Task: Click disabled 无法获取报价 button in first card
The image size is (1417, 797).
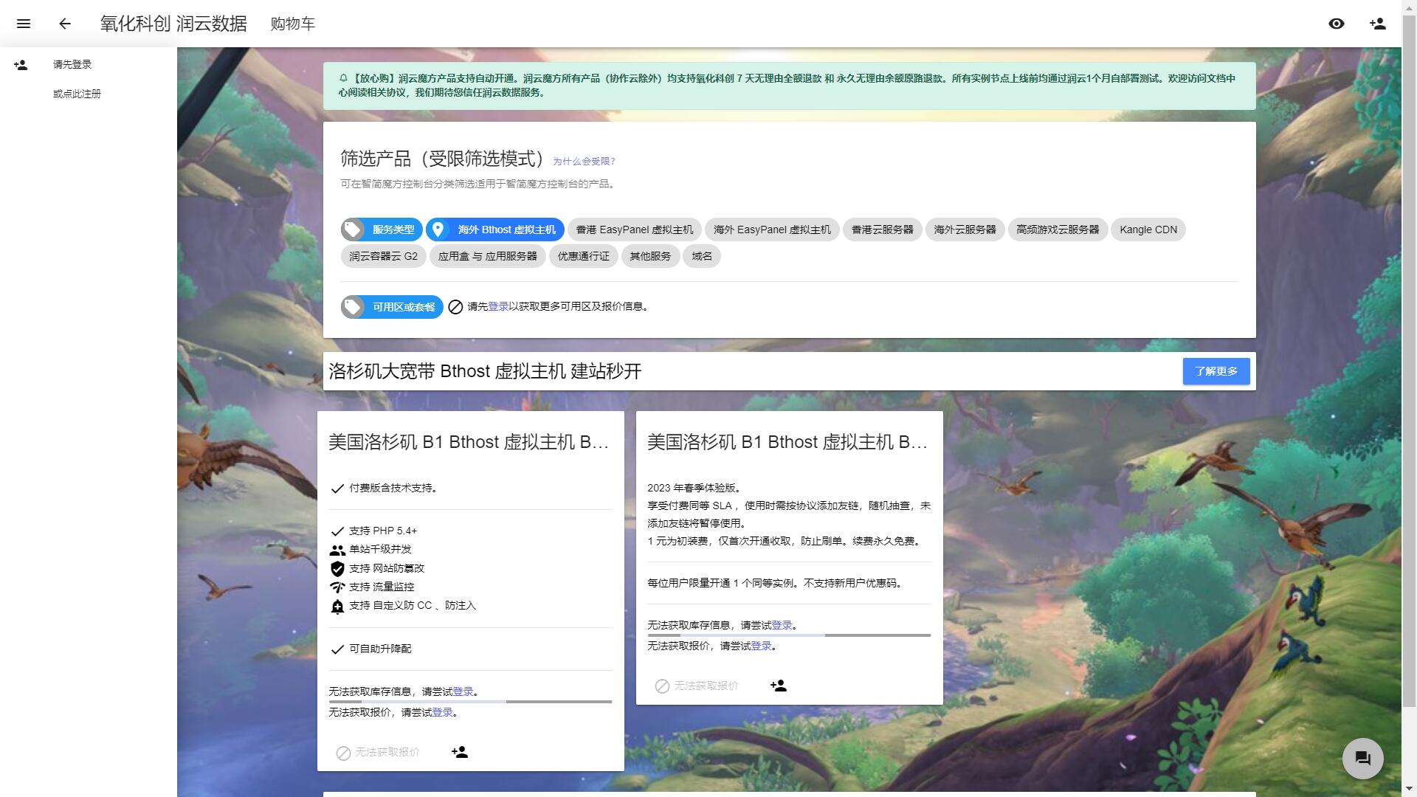Action: (x=378, y=752)
